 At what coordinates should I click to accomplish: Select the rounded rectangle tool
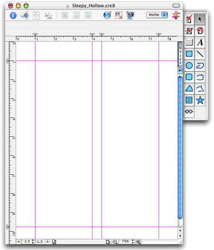[x=189, y=77]
